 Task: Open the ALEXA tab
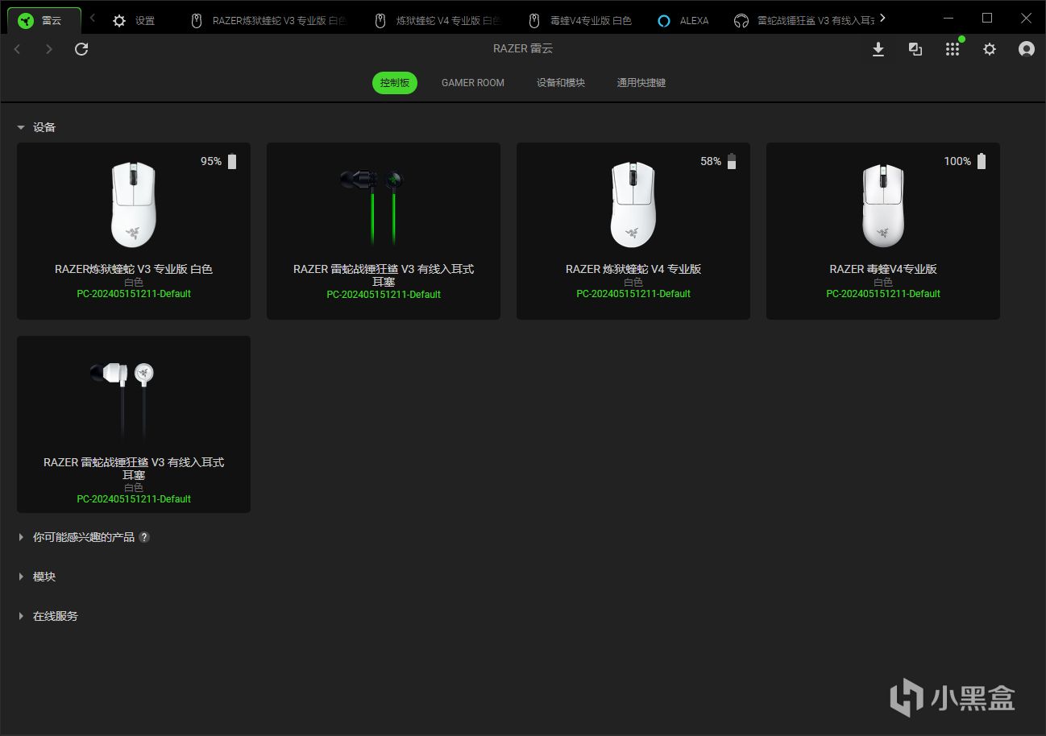[683, 21]
